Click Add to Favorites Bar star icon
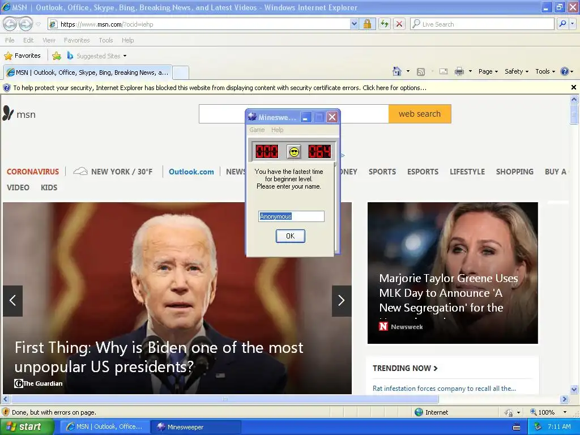Viewport: 580px width, 435px height. click(57, 56)
